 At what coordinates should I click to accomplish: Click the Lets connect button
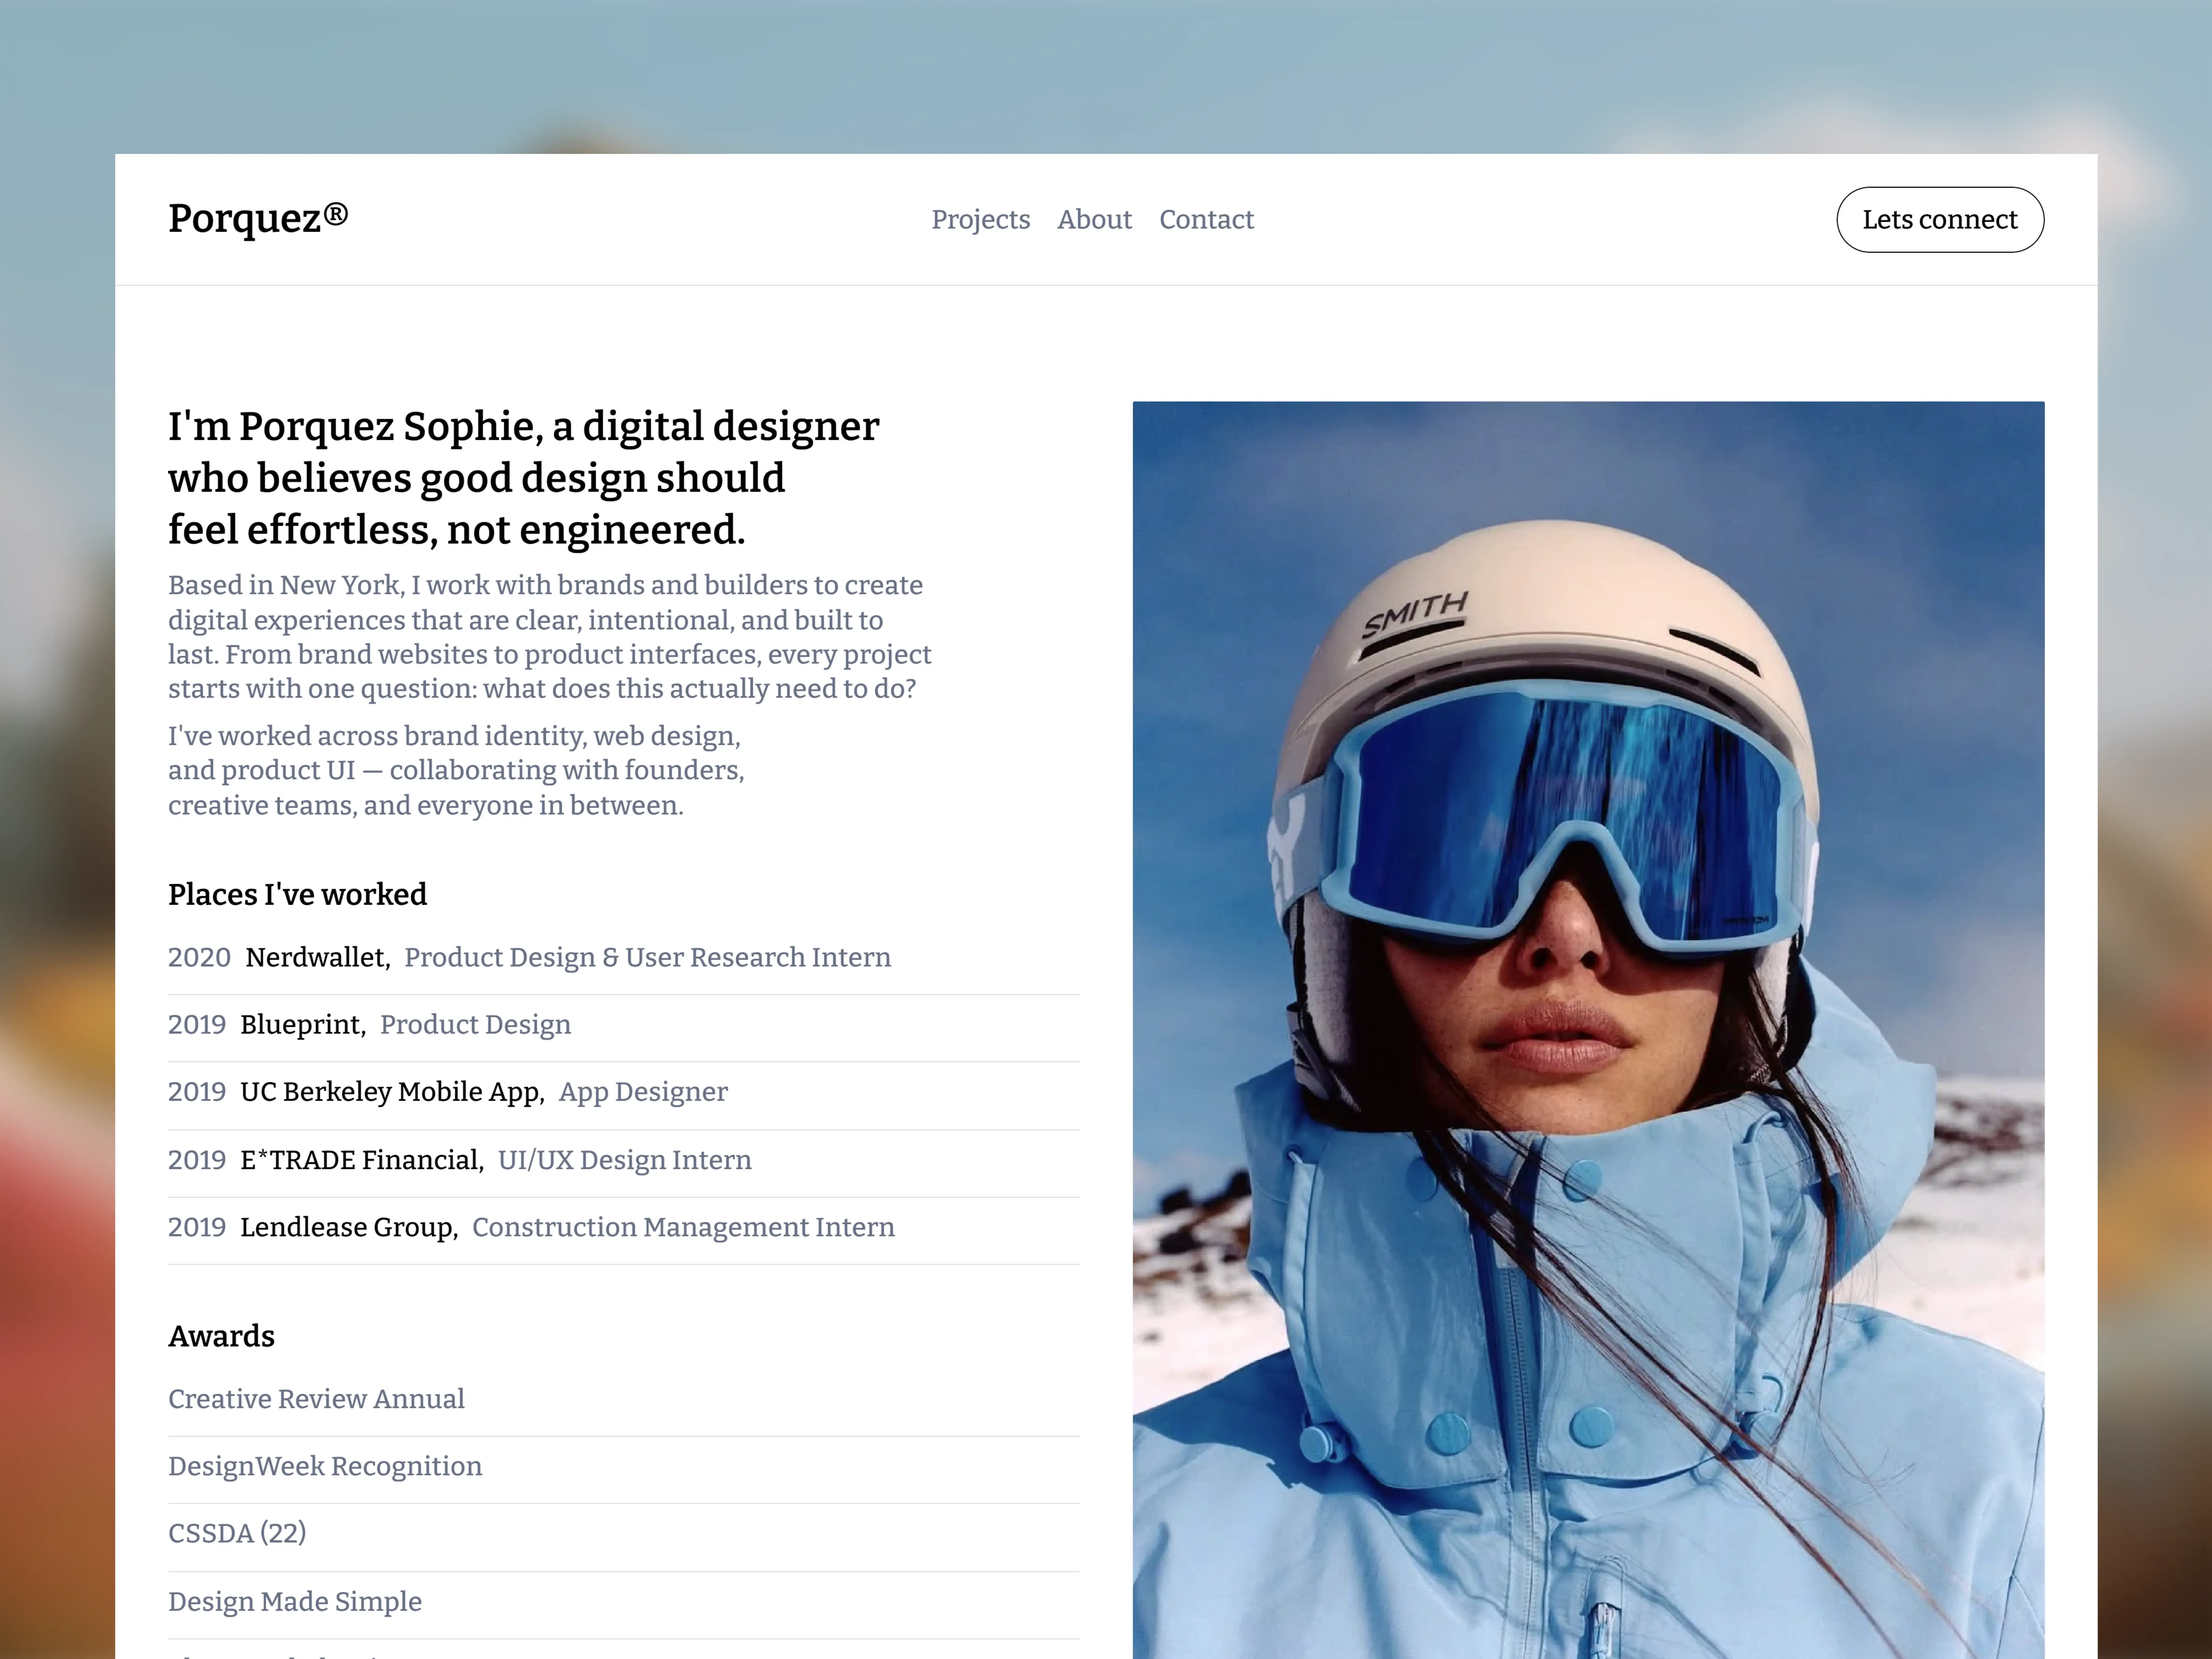(1940, 220)
